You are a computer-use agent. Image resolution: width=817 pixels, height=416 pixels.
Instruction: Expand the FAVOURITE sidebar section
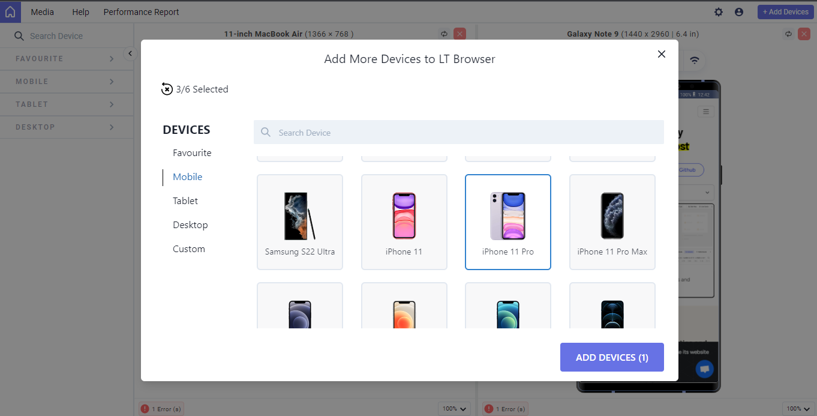(67, 59)
